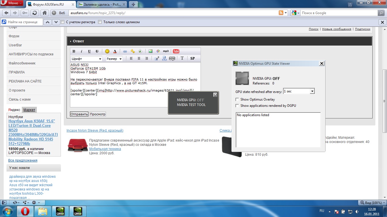Enable the match case checkbox
This screenshot has height=217, width=387.
(x=63, y=22)
